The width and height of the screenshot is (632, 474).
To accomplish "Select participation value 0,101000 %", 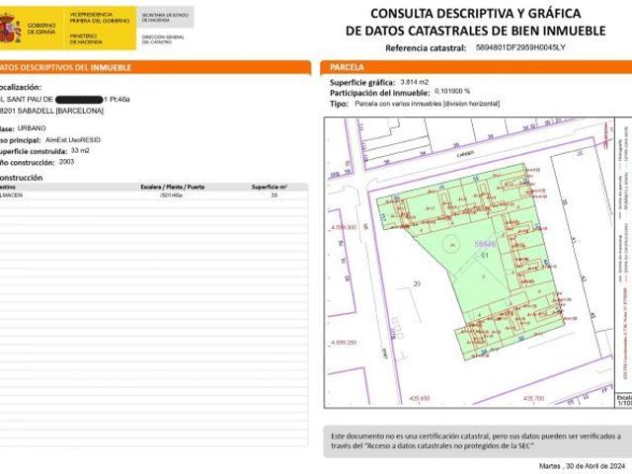I will (x=452, y=91).
